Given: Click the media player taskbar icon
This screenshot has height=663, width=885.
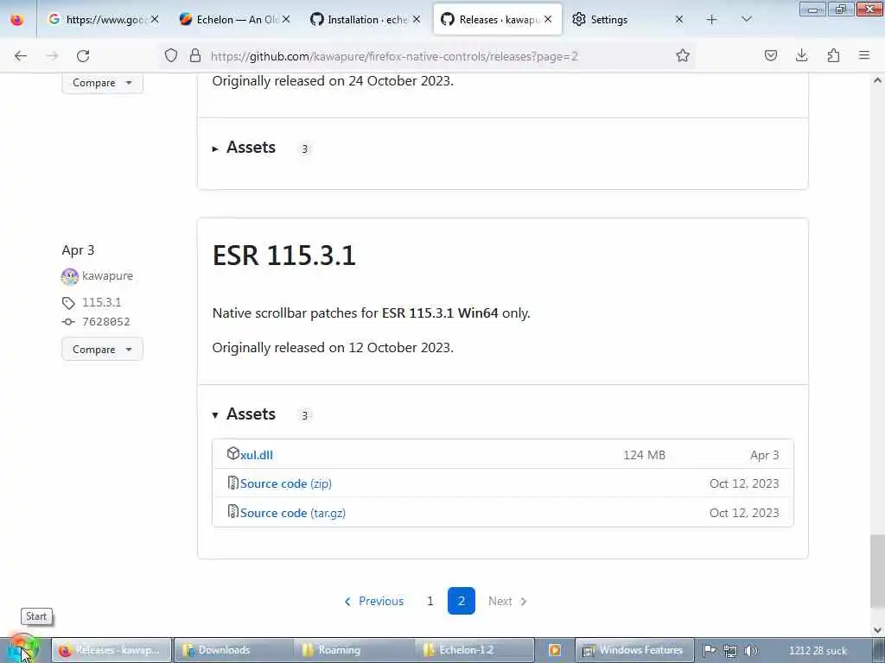Looking at the screenshot, I should click(555, 650).
